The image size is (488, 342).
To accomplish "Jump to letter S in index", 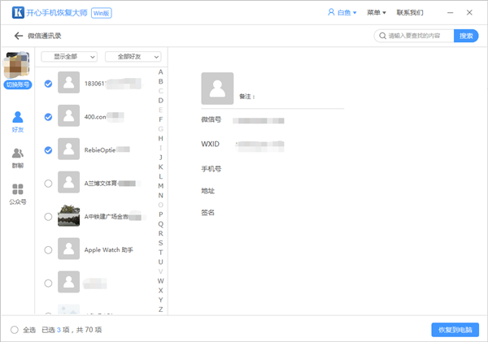I will [x=160, y=243].
